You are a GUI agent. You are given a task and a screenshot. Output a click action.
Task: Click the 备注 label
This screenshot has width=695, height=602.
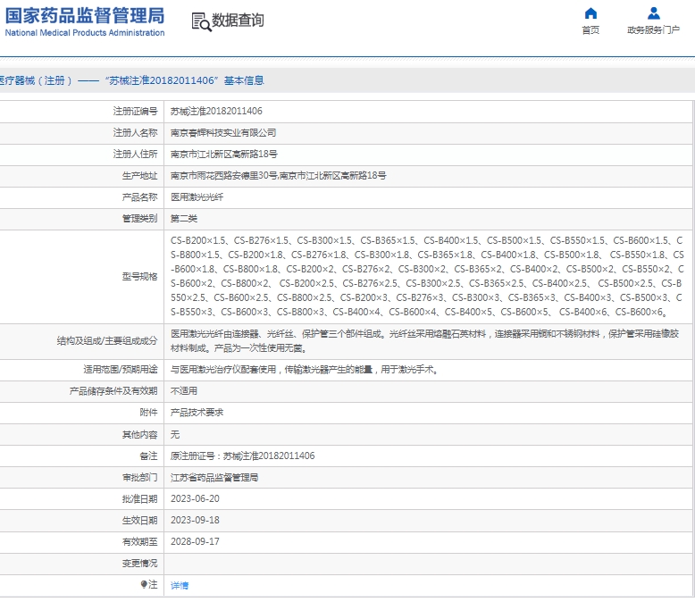point(148,456)
